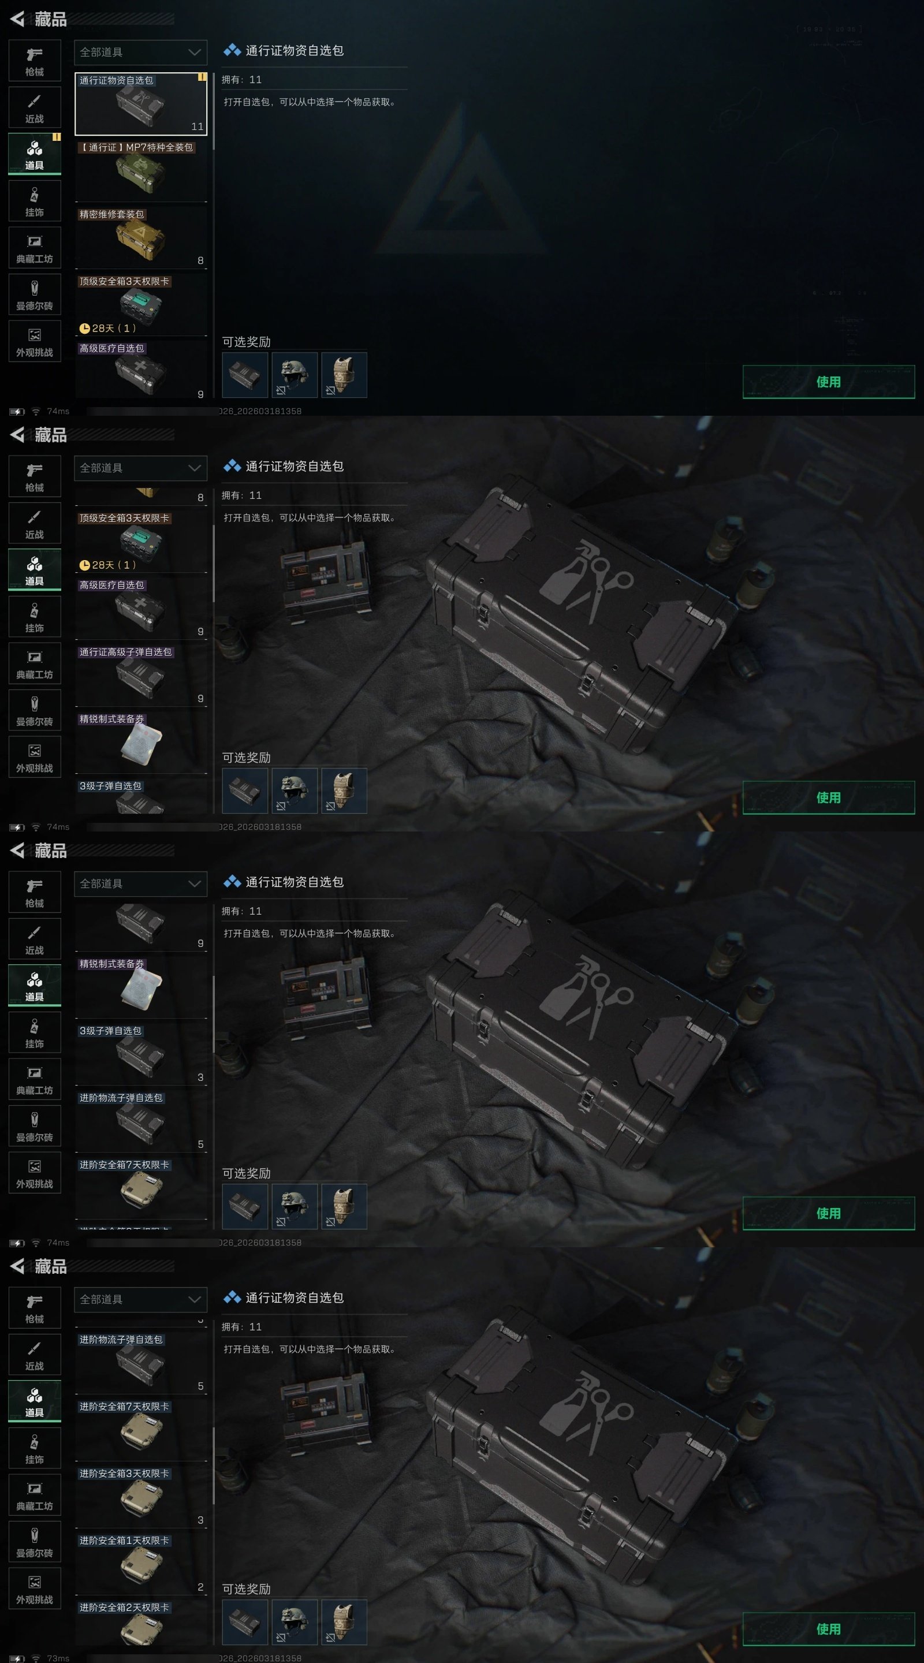Choose the 进阶安全箱1天权限卡 item
Viewport: 924px width, 1663px height.
click(141, 1564)
